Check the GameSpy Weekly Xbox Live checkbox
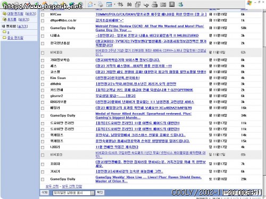This screenshot has width=266, height=199. 43,179
